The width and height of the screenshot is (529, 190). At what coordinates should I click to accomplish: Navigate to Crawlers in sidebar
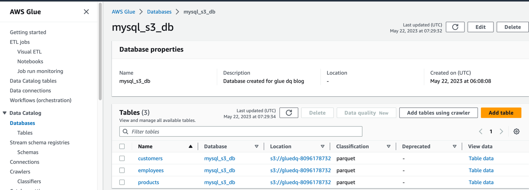(x=20, y=172)
